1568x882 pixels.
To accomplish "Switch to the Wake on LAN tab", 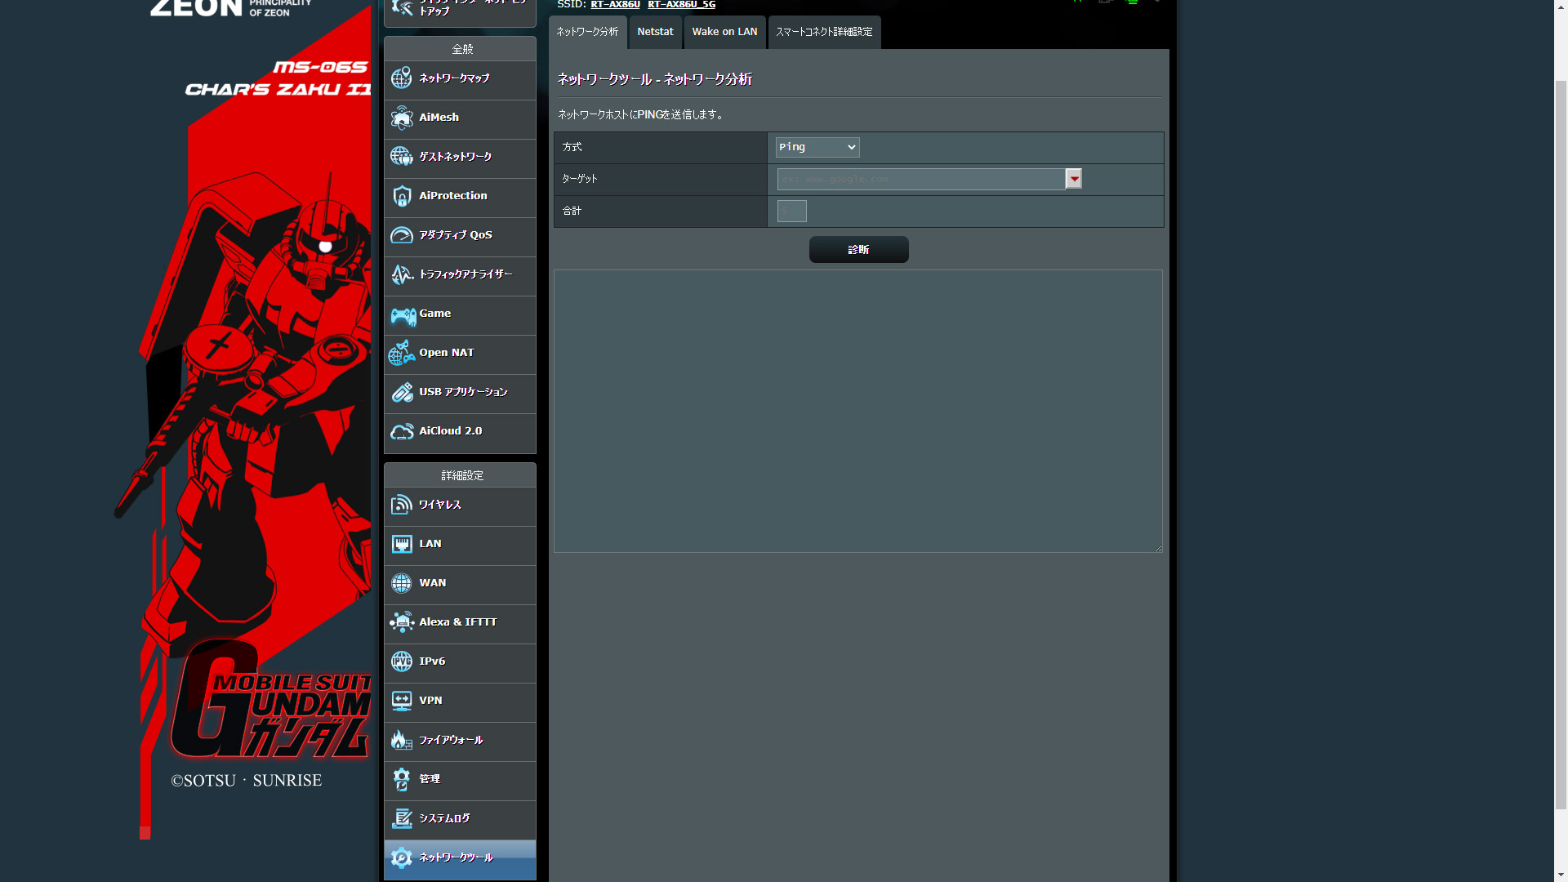I will point(724,32).
